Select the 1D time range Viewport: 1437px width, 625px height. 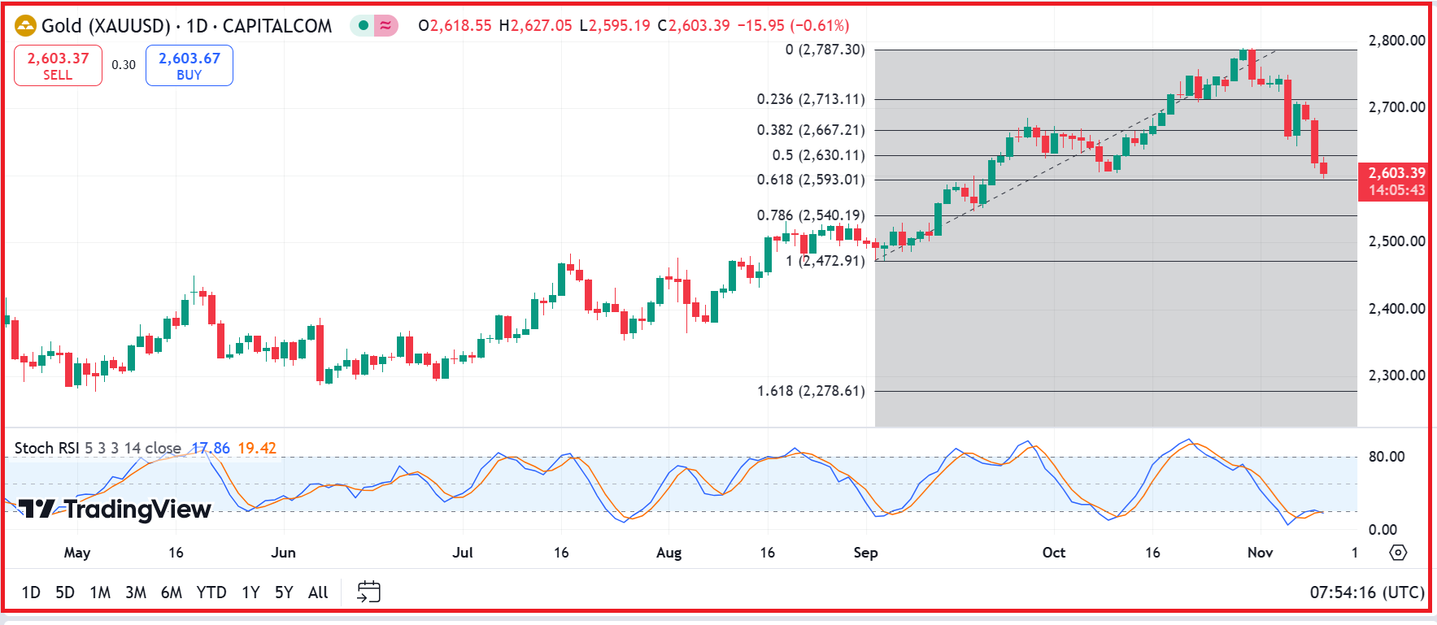click(31, 592)
